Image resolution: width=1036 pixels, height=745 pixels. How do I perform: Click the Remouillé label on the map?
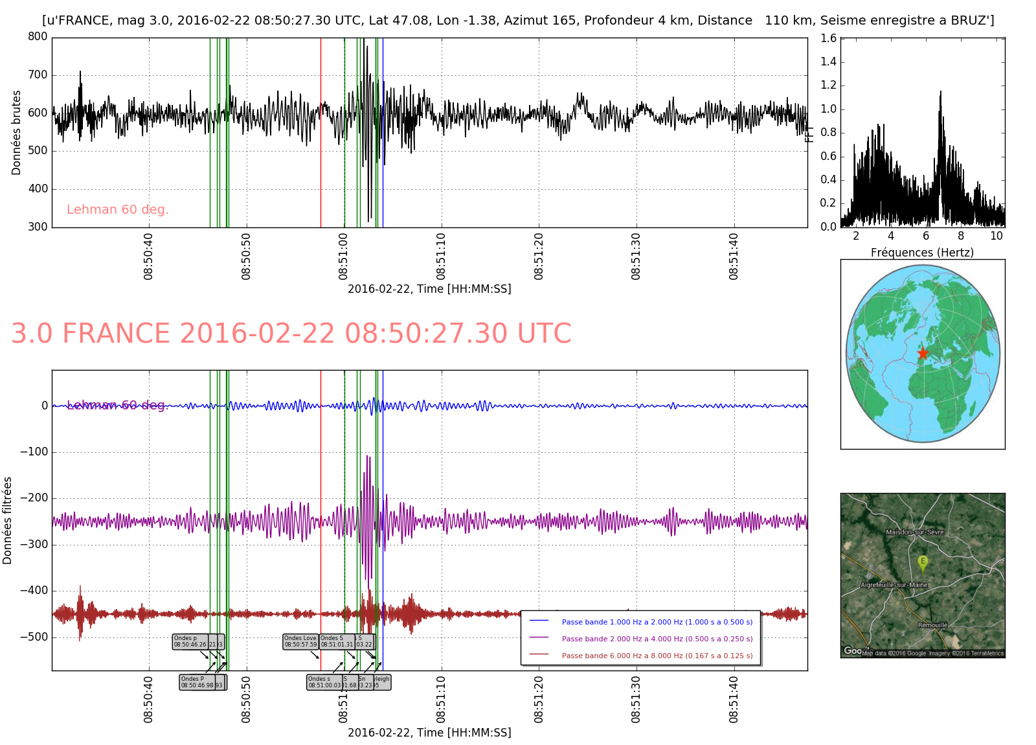[x=932, y=625]
